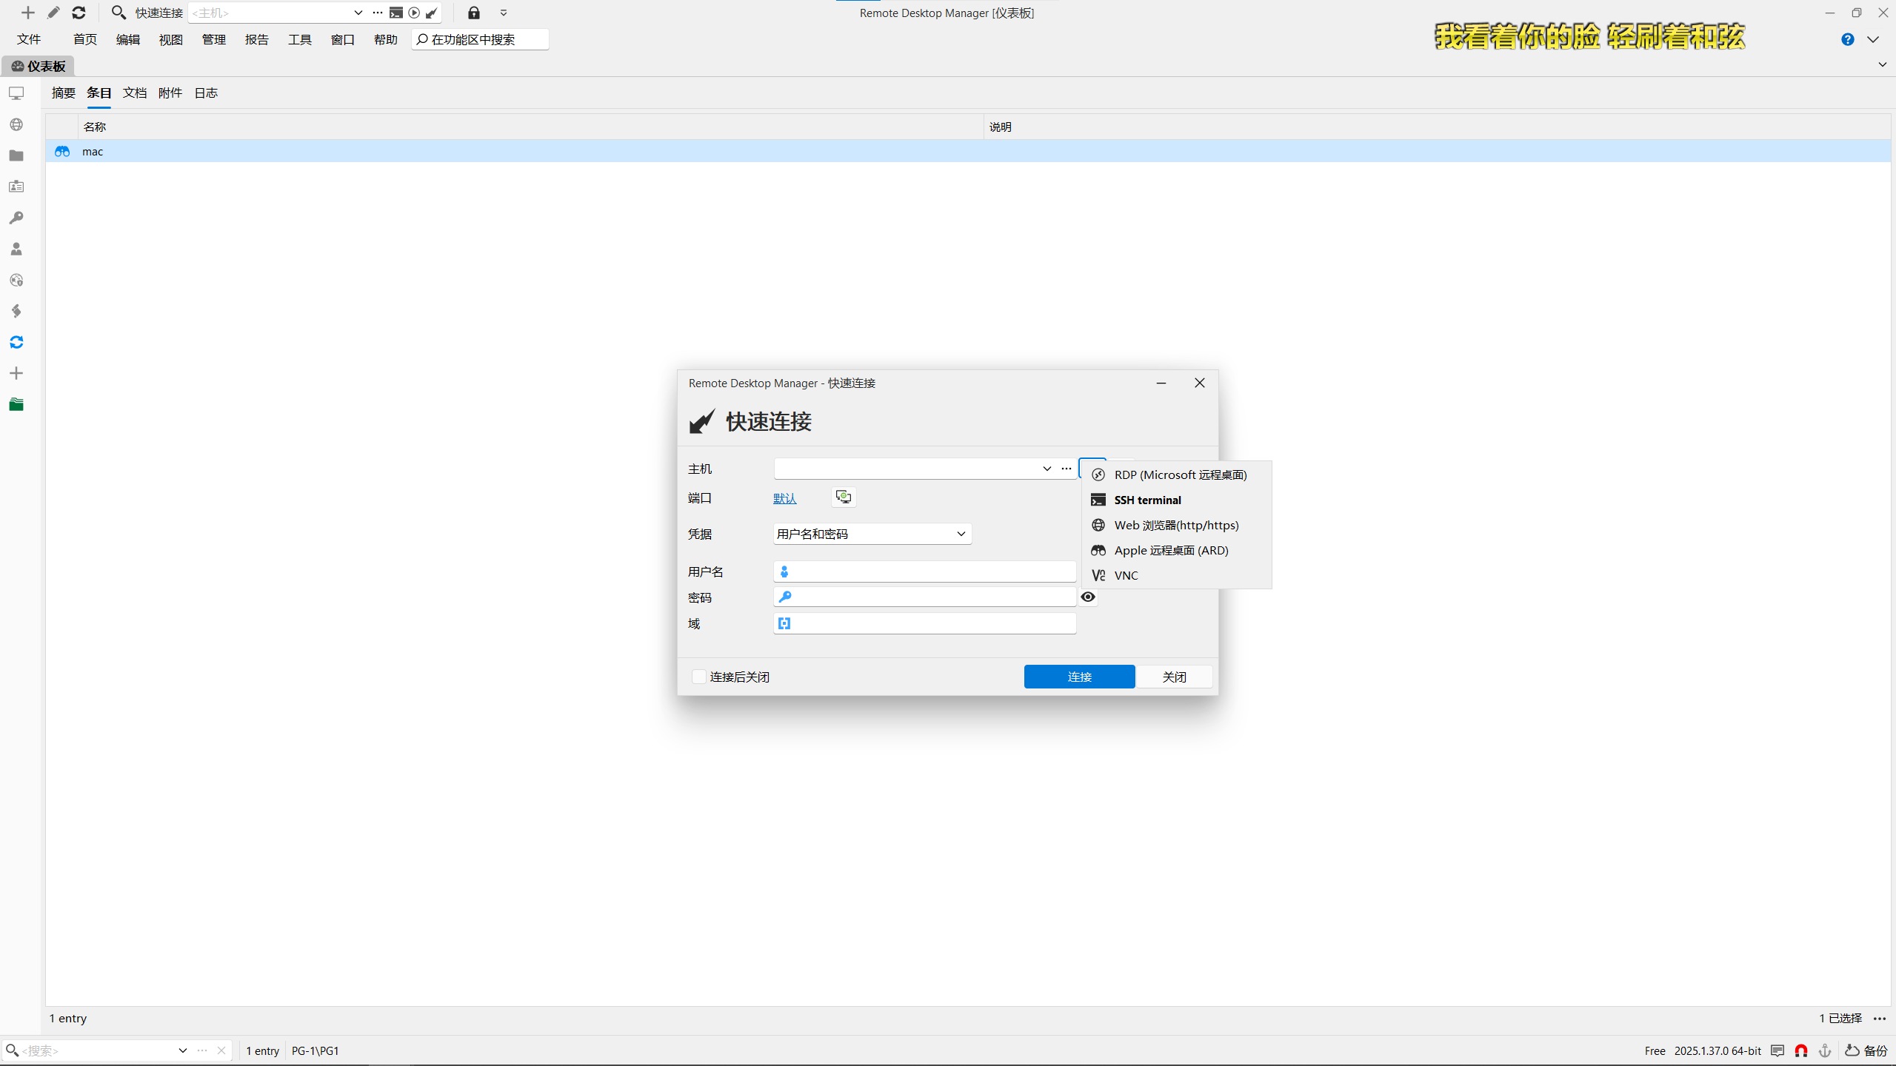Click the refresh icon in the top toolbar
Image resolution: width=1896 pixels, height=1066 pixels.
coord(79,13)
